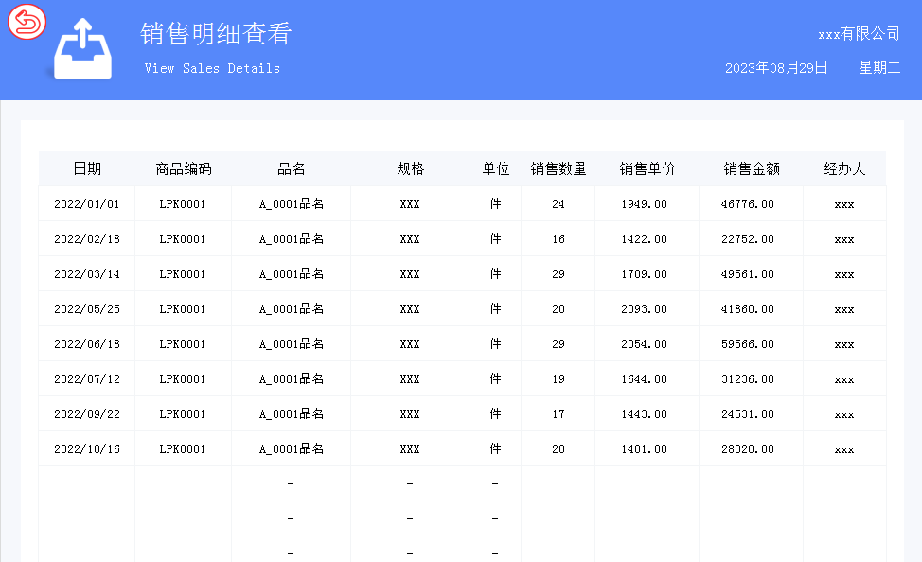Image resolution: width=922 pixels, height=562 pixels.
Task: Select date cell 2022/07/12
Action: click(87, 379)
